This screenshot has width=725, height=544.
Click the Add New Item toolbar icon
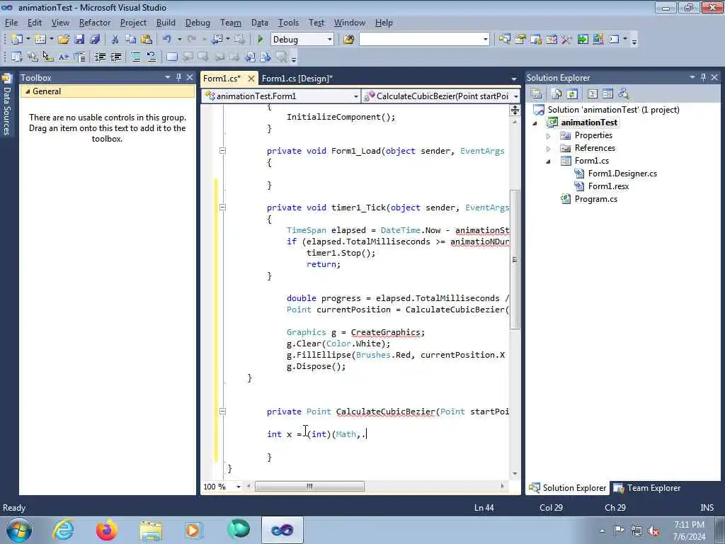pos(40,40)
